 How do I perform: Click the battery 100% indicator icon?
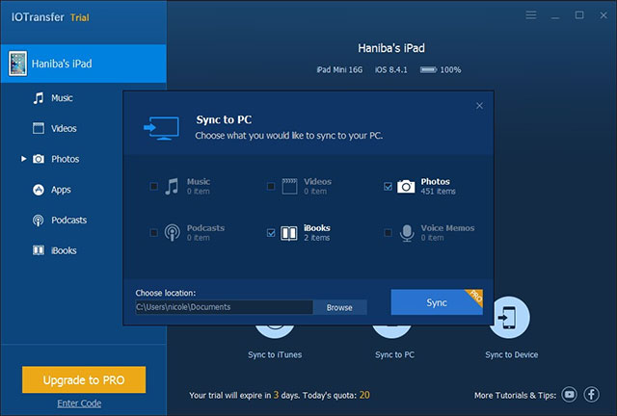[428, 70]
